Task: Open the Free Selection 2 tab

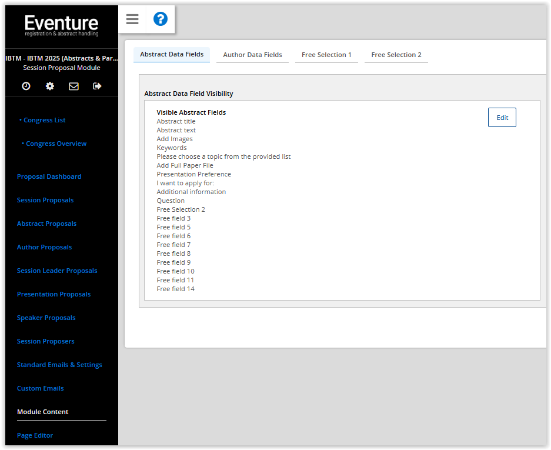Action: [396, 54]
